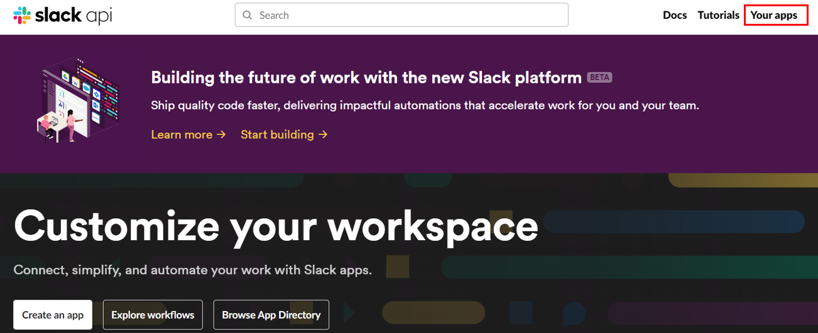Click the 'api' text beside the Slack logo
This screenshot has width=818, height=333.
(x=99, y=16)
